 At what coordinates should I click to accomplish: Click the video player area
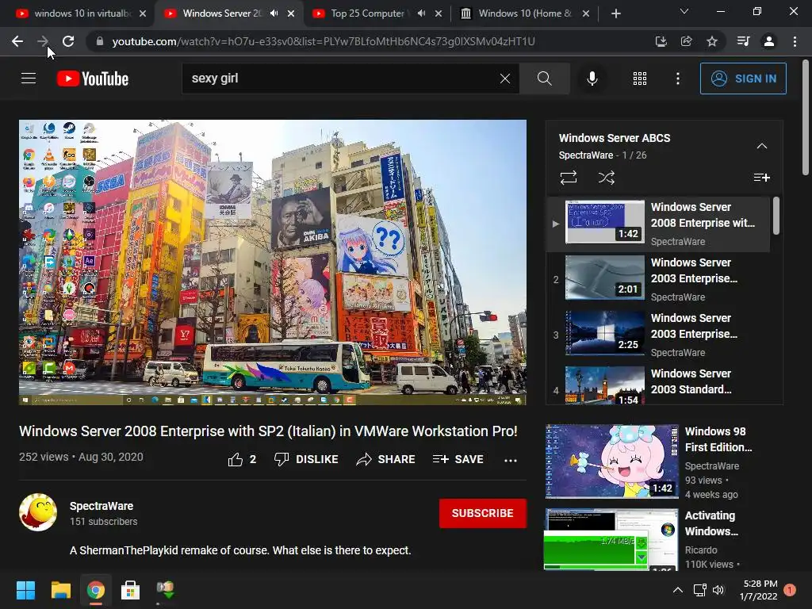(273, 262)
